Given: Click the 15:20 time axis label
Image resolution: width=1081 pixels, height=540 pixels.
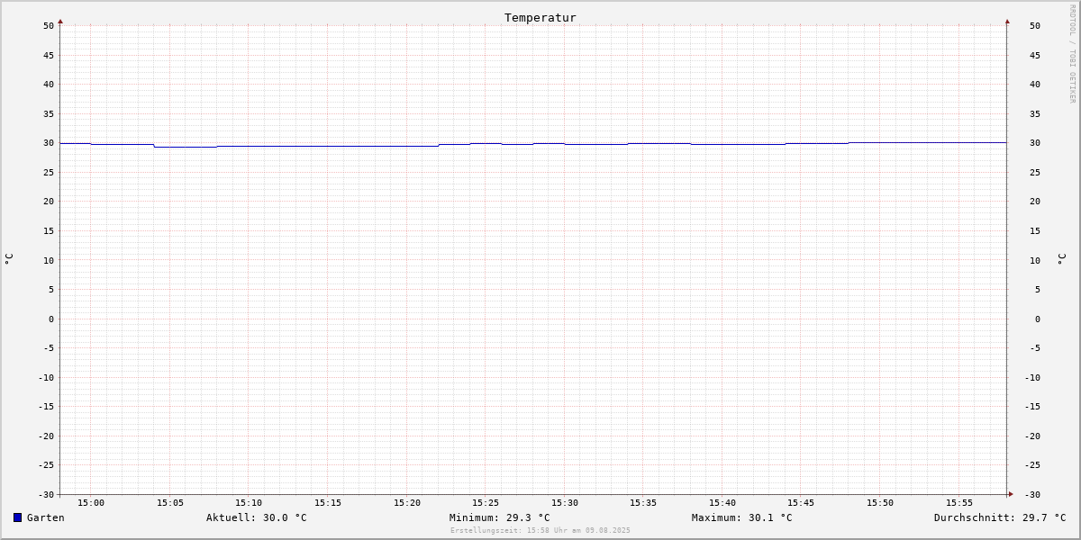Looking at the screenshot, I should click(x=407, y=502).
